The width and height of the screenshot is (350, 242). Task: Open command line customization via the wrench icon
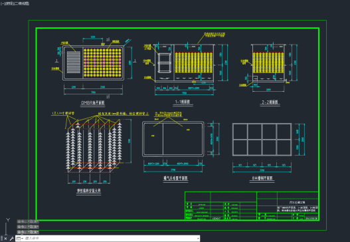11,239
